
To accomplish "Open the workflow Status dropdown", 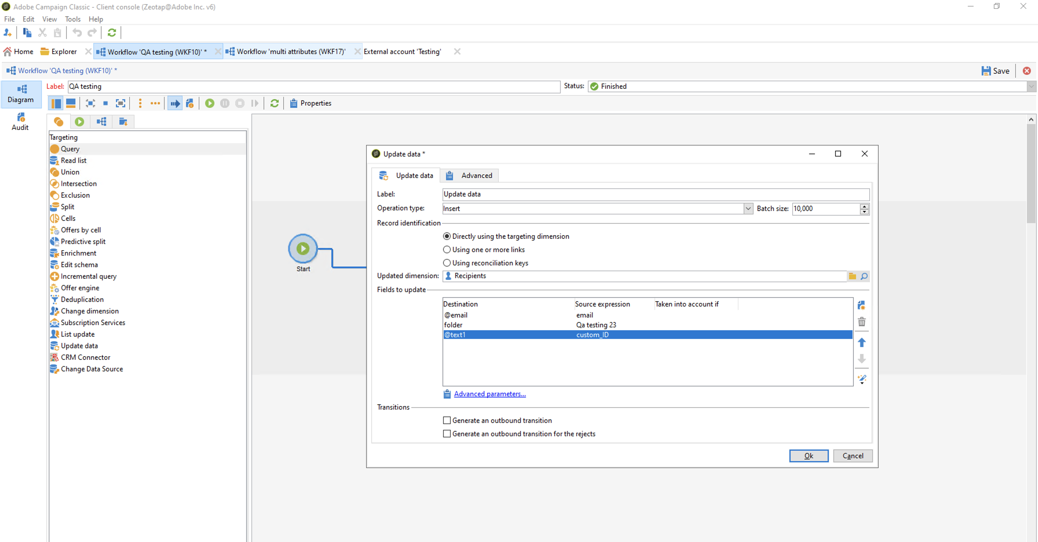I will tap(1031, 86).
